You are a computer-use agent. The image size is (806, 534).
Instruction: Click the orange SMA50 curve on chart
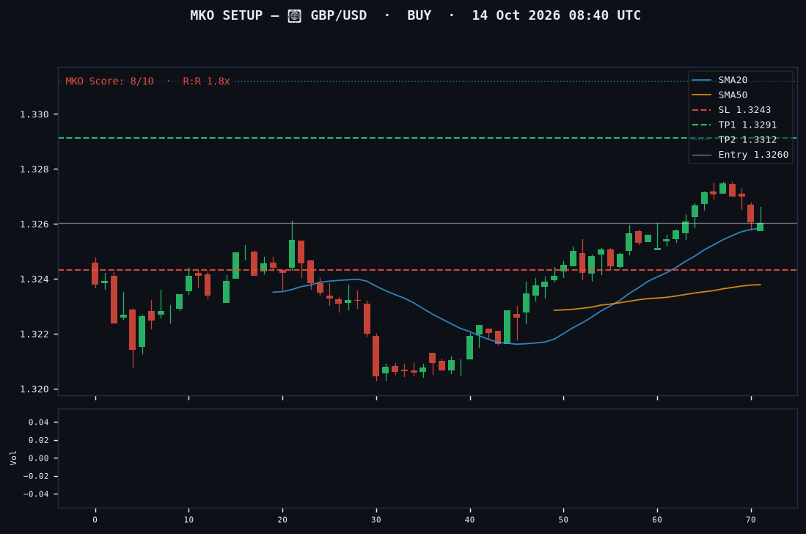pyautogui.click(x=658, y=298)
